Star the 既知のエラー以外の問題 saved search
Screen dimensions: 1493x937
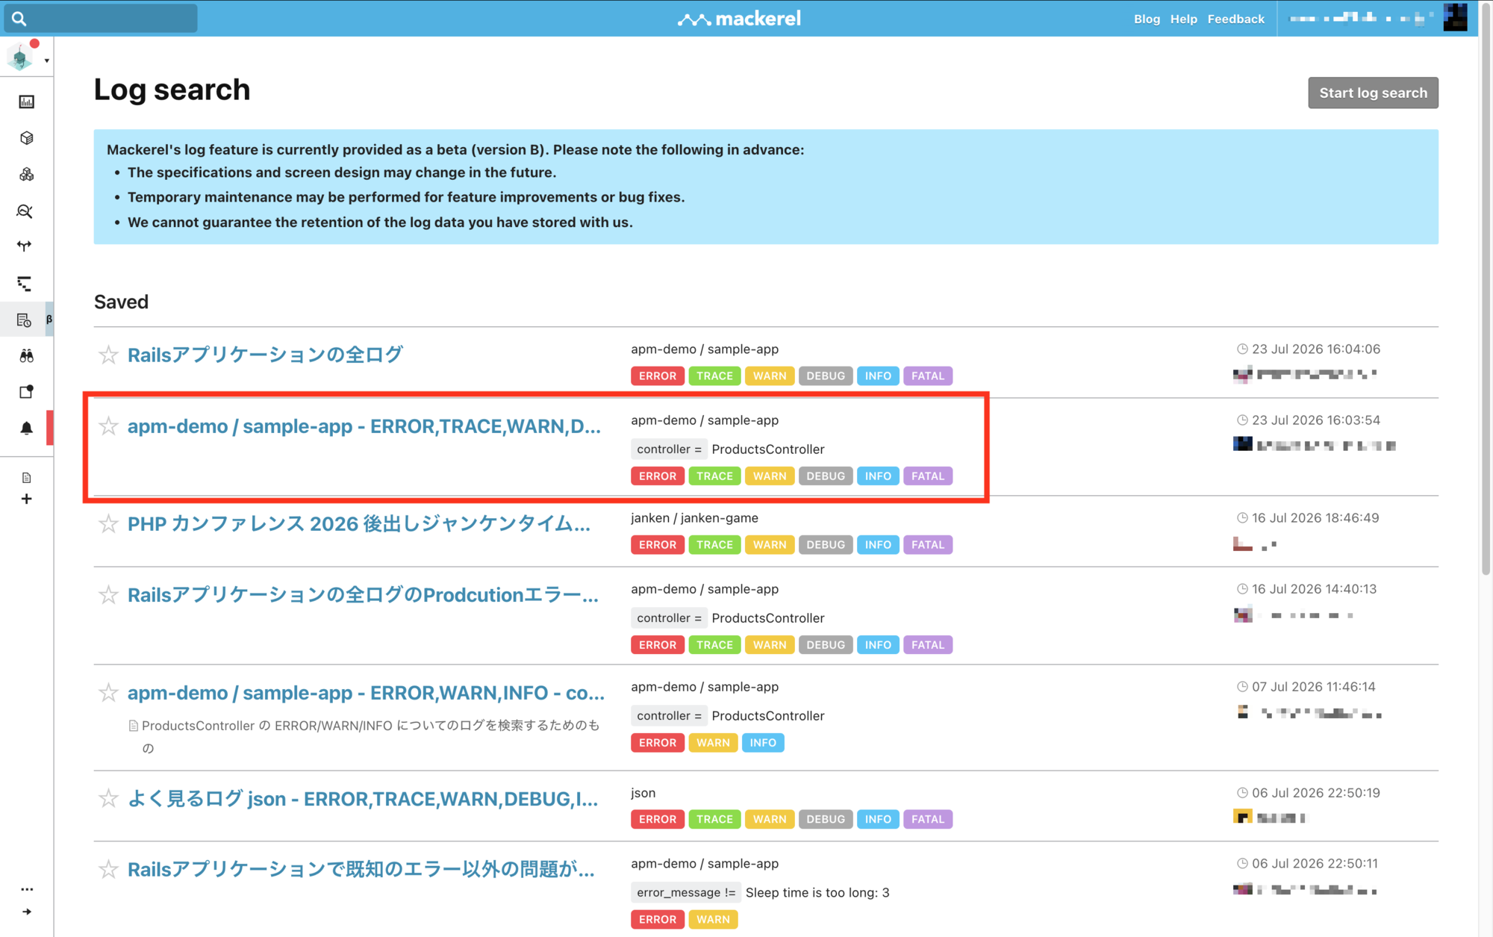108,870
